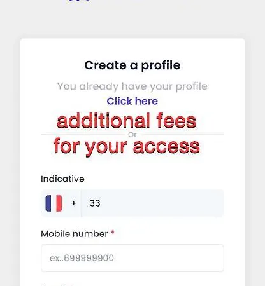The height and width of the screenshot is (286, 265).
Task: Click the Or divider label
Action: click(132, 135)
